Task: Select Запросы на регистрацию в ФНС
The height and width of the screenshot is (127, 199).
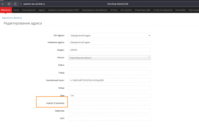Action: click(x=64, y=10)
